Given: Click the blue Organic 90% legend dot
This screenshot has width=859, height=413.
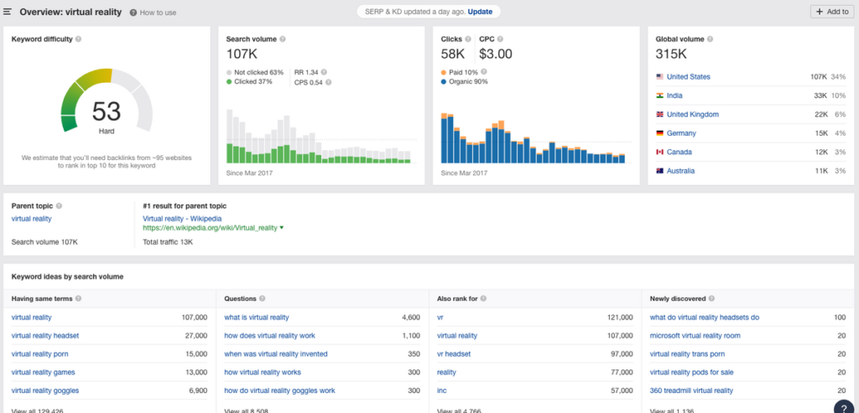Looking at the screenshot, I should click(x=444, y=82).
